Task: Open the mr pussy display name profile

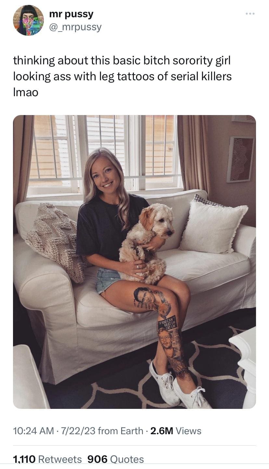Action: coord(71,14)
